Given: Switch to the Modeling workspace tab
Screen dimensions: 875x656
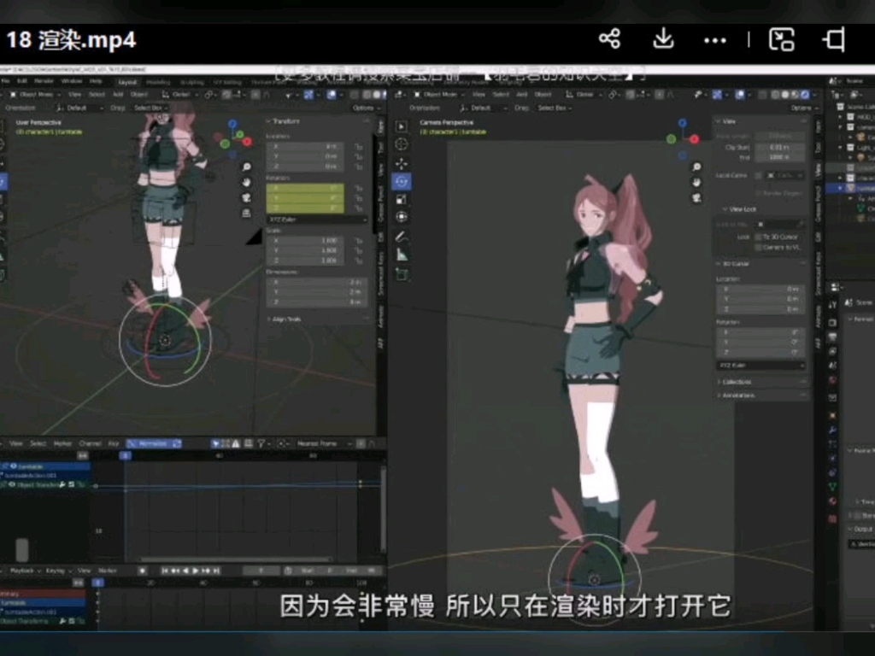Looking at the screenshot, I should (x=158, y=81).
